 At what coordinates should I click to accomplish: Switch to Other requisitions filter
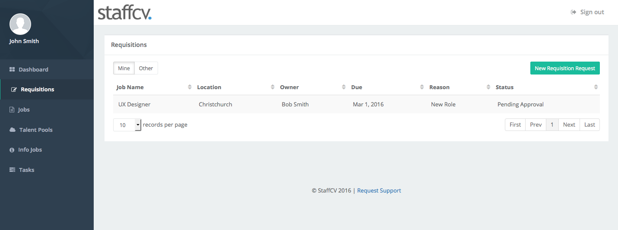[x=146, y=68]
